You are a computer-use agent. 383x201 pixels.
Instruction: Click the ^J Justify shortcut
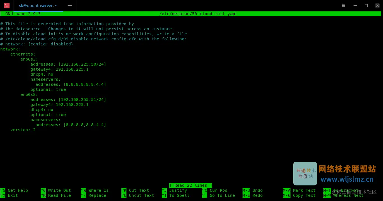point(174,190)
